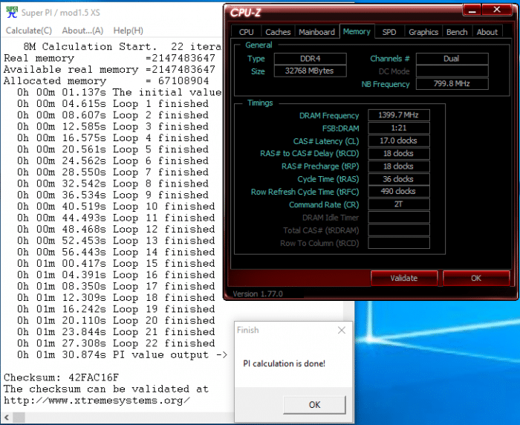Click the DRAM Frequency value 1399.7 MHz
The height and width of the screenshot is (425, 520).
[399, 115]
